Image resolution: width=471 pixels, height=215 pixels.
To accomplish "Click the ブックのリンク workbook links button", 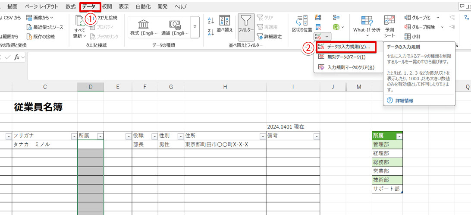I will [x=104, y=37].
